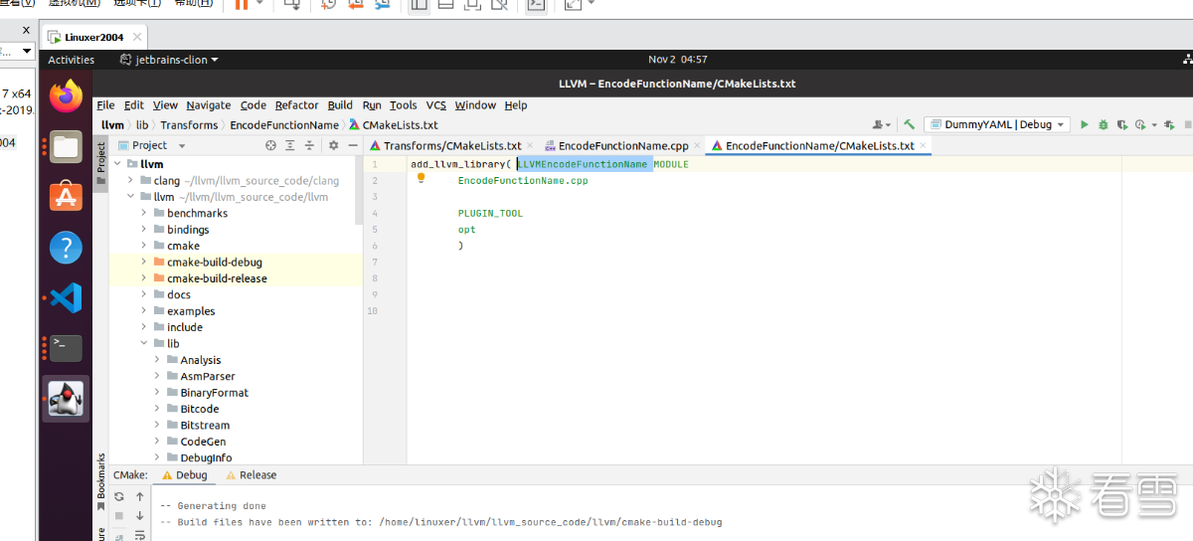The width and height of the screenshot is (1193, 541).
Task: Open the File menu
Action: pyautogui.click(x=105, y=105)
